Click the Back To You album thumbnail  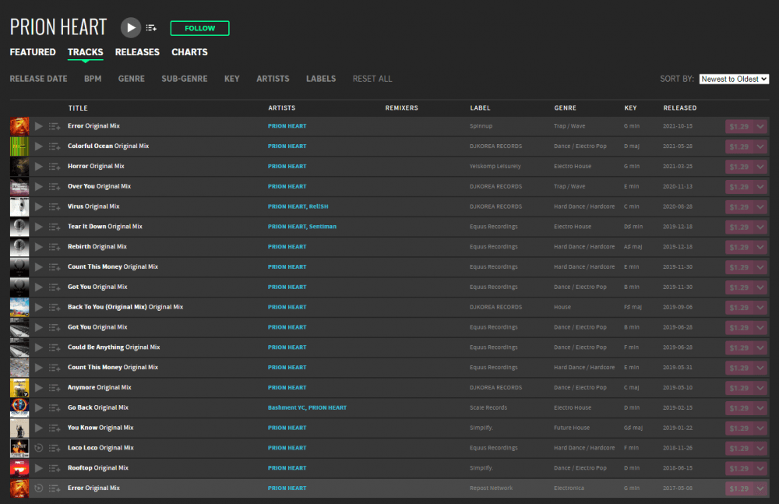coord(19,308)
